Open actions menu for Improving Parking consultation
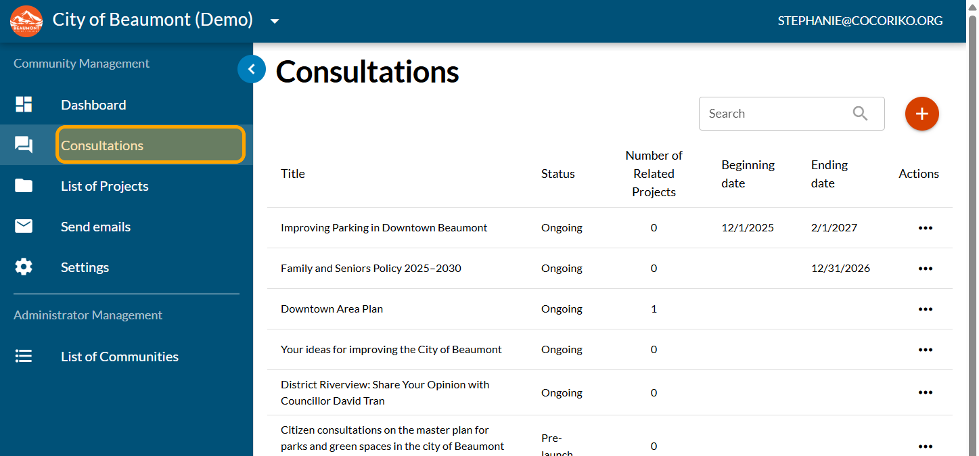Image resolution: width=979 pixels, height=456 pixels. [x=925, y=228]
